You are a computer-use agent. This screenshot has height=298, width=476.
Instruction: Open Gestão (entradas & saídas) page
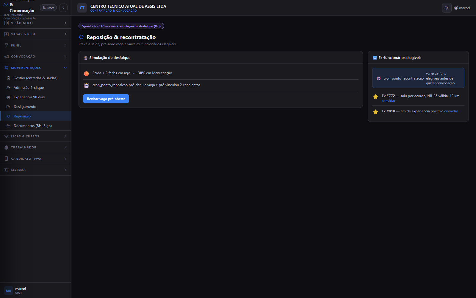click(x=36, y=78)
